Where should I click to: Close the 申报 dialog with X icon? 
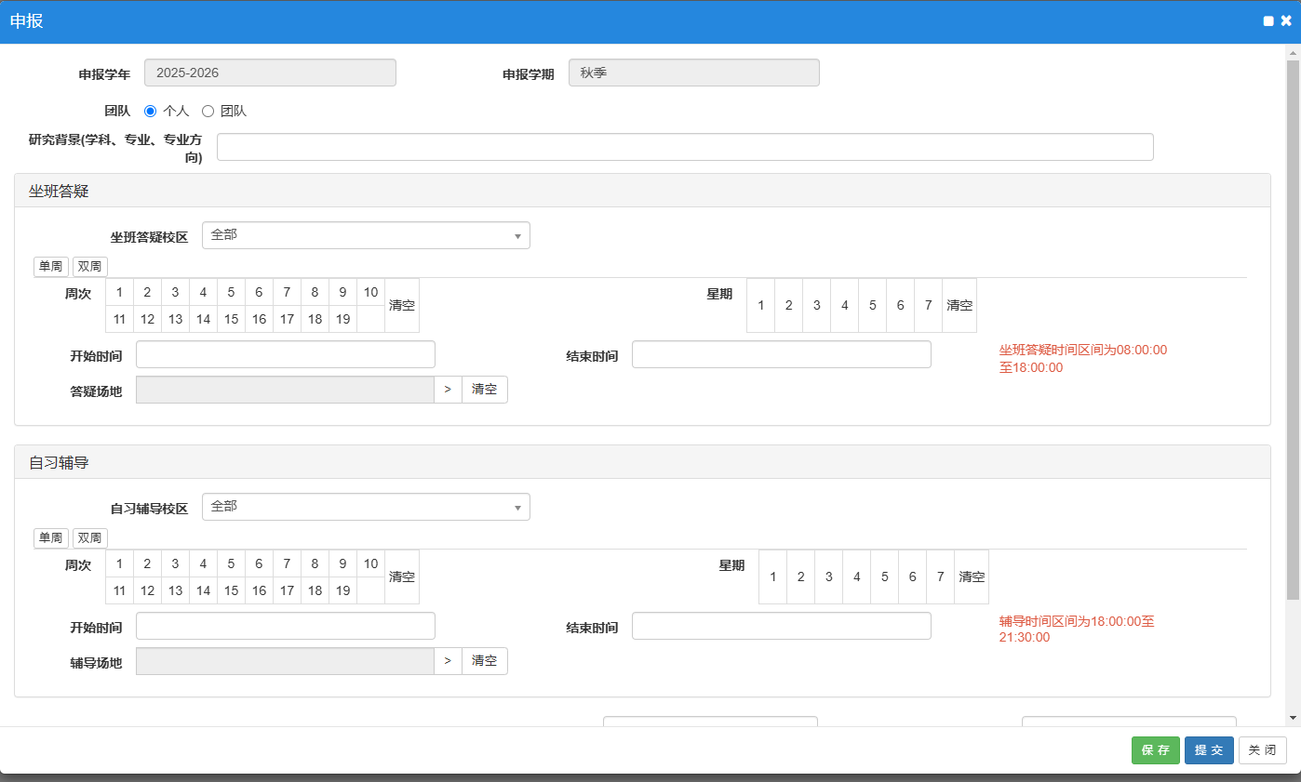1286,21
